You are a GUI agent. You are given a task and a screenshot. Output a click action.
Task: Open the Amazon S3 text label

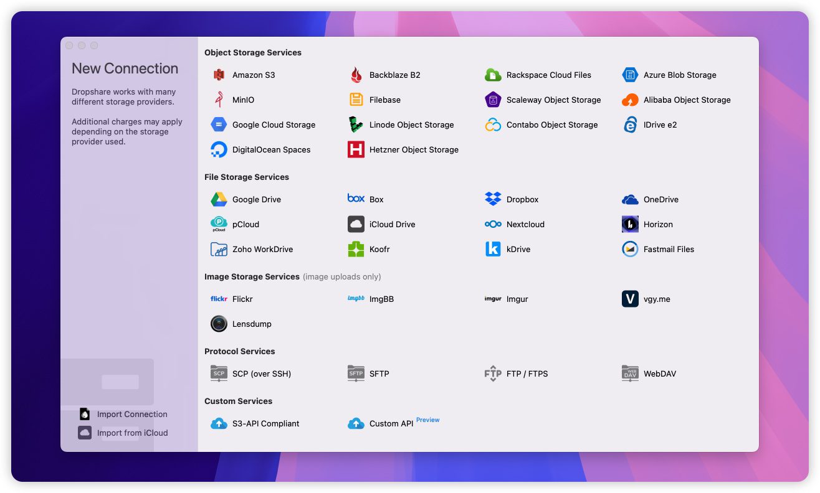pos(254,75)
